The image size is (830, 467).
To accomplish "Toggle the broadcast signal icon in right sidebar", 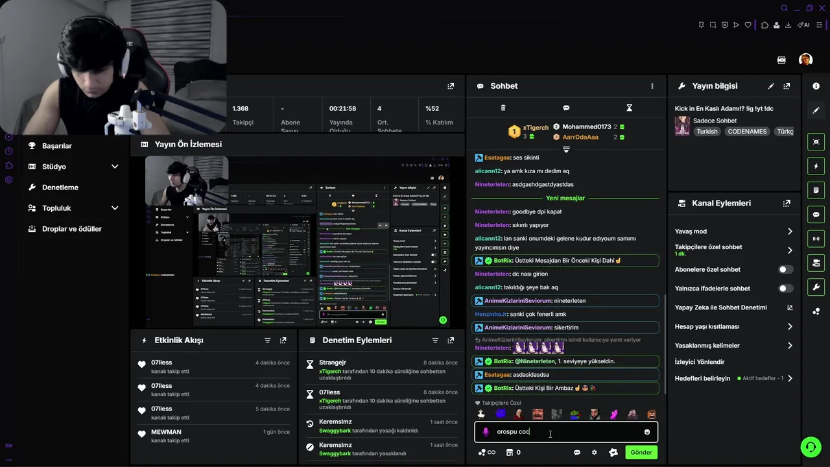I will [816, 238].
